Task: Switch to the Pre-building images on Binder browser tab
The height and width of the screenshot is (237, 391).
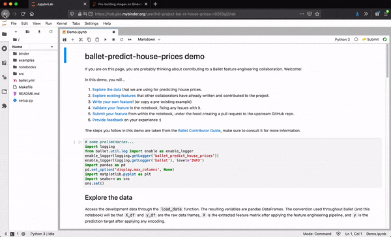Action: pyautogui.click(x=120, y=5)
